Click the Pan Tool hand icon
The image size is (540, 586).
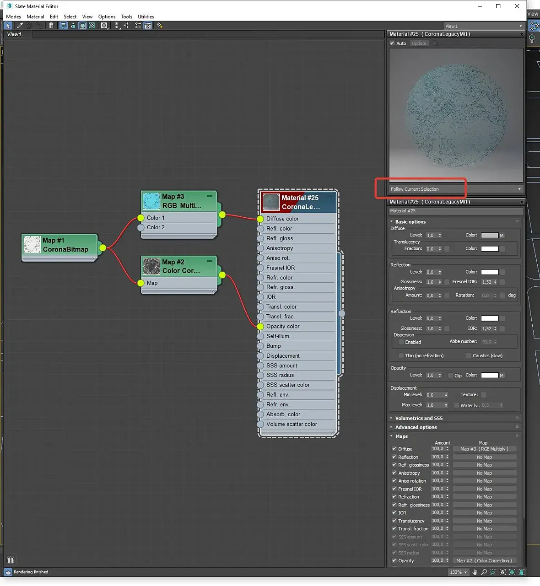[475, 572]
